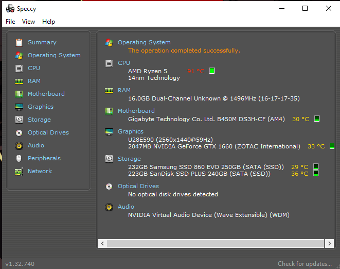
Task: Click the CPU chip icon in sidebar
Action: tap(19, 69)
